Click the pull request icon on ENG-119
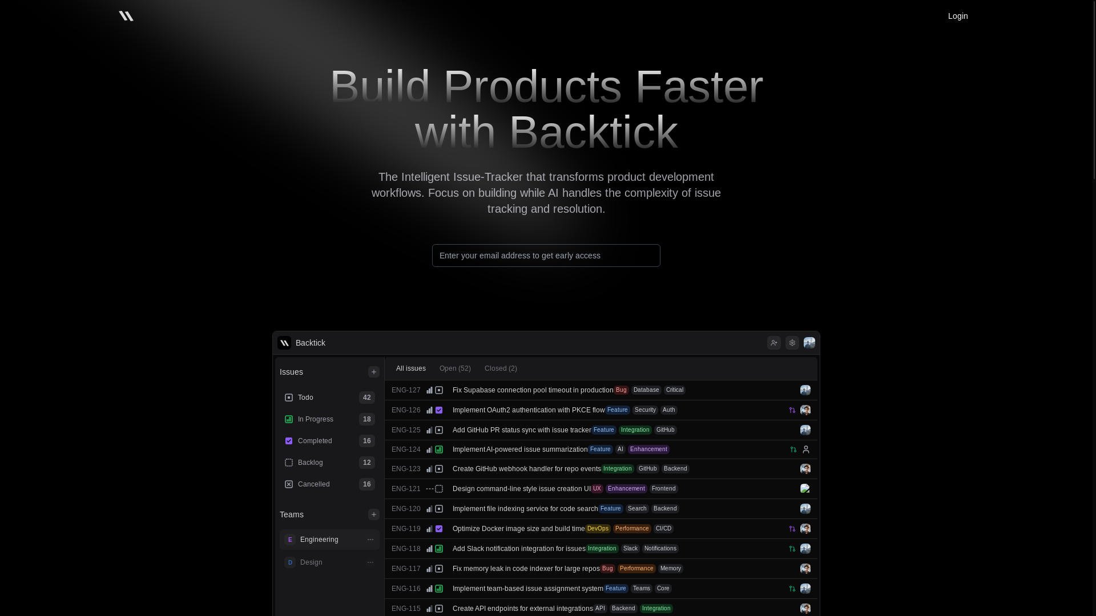Viewport: 1096px width, 616px height. tap(792, 529)
